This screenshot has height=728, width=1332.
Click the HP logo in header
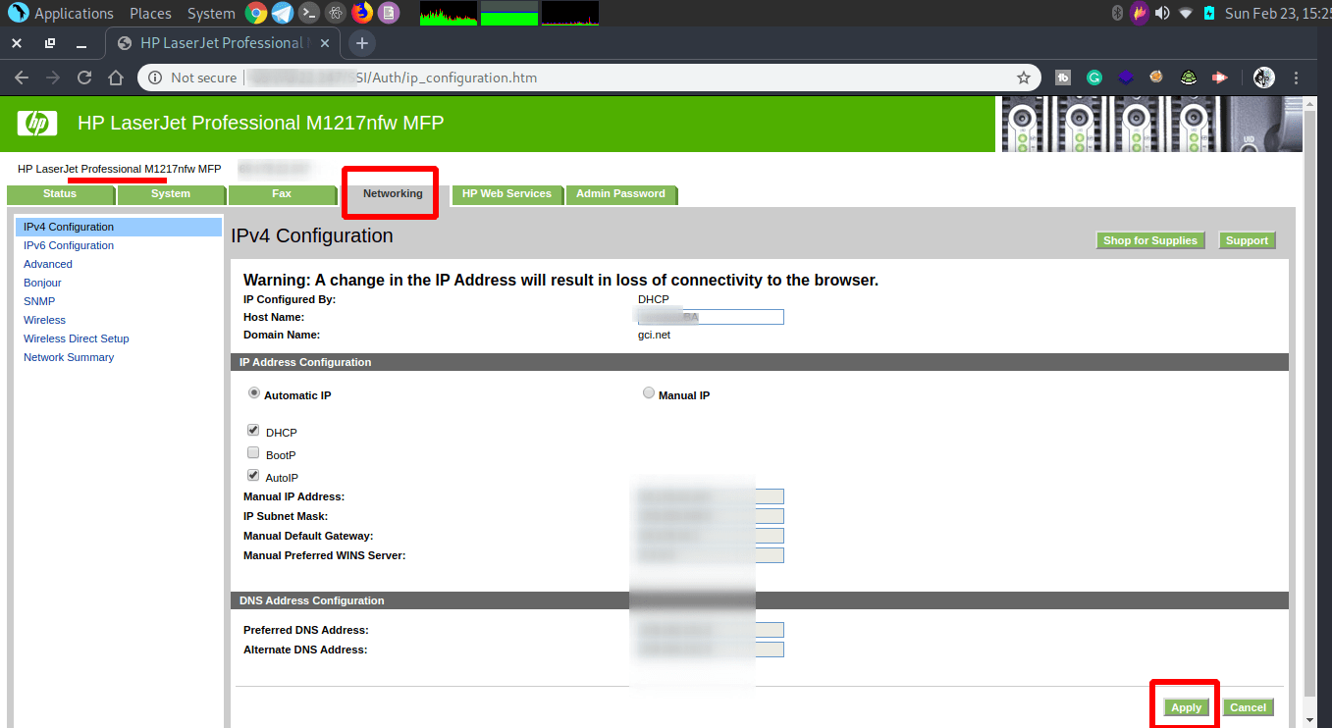[37, 124]
